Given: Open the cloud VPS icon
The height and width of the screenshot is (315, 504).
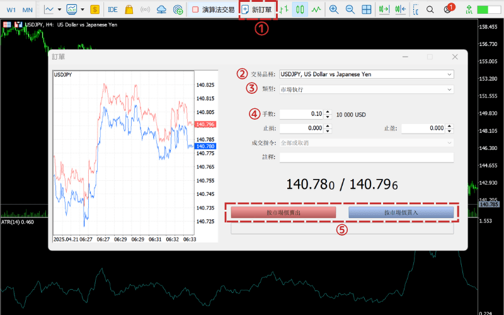Looking at the screenshot, I should pos(162,9).
